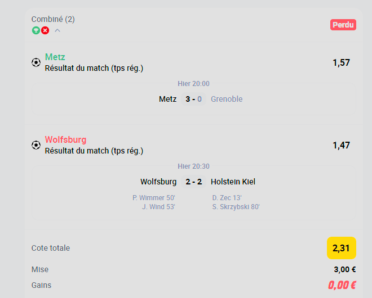372x298 pixels.
Task: Click goal scorer S. Skrzybski 80'
Action: point(236,207)
